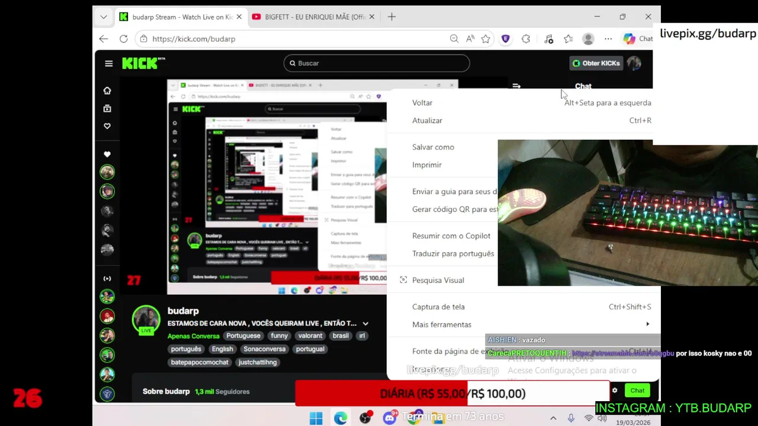Click the batepapocomochat tag
Screen dimensions: 758x426
point(200,362)
